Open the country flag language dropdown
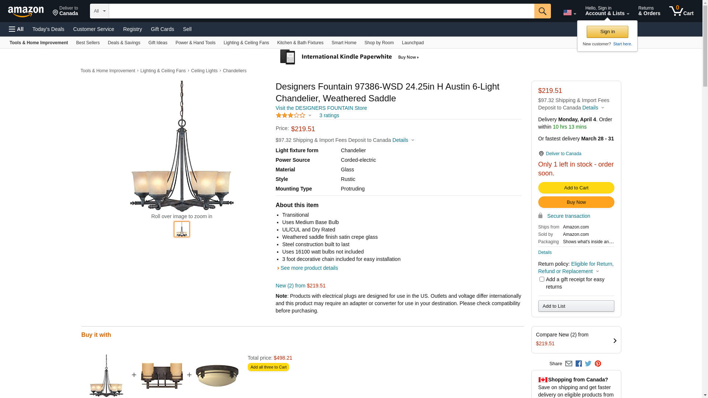The height and width of the screenshot is (398, 708). 569,13
